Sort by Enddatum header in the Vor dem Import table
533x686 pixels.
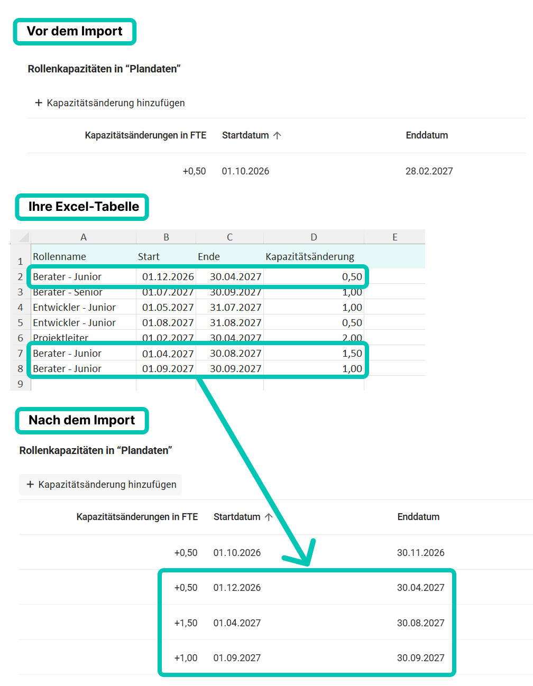click(x=427, y=135)
